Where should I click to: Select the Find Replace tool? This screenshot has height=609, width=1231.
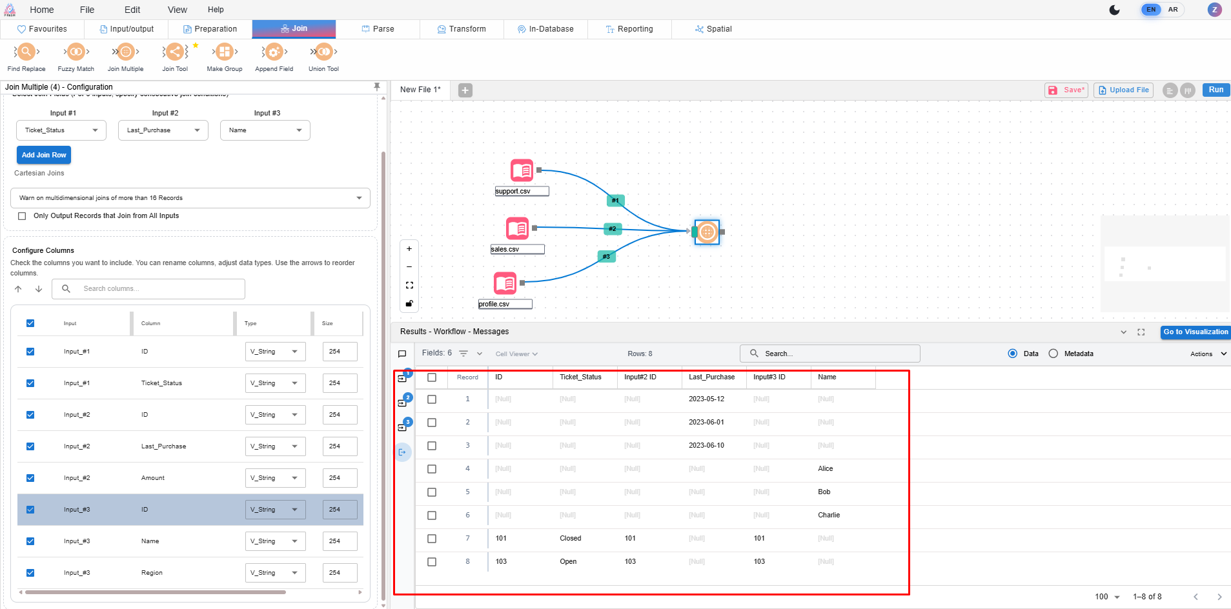pyautogui.click(x=26, y=52)
